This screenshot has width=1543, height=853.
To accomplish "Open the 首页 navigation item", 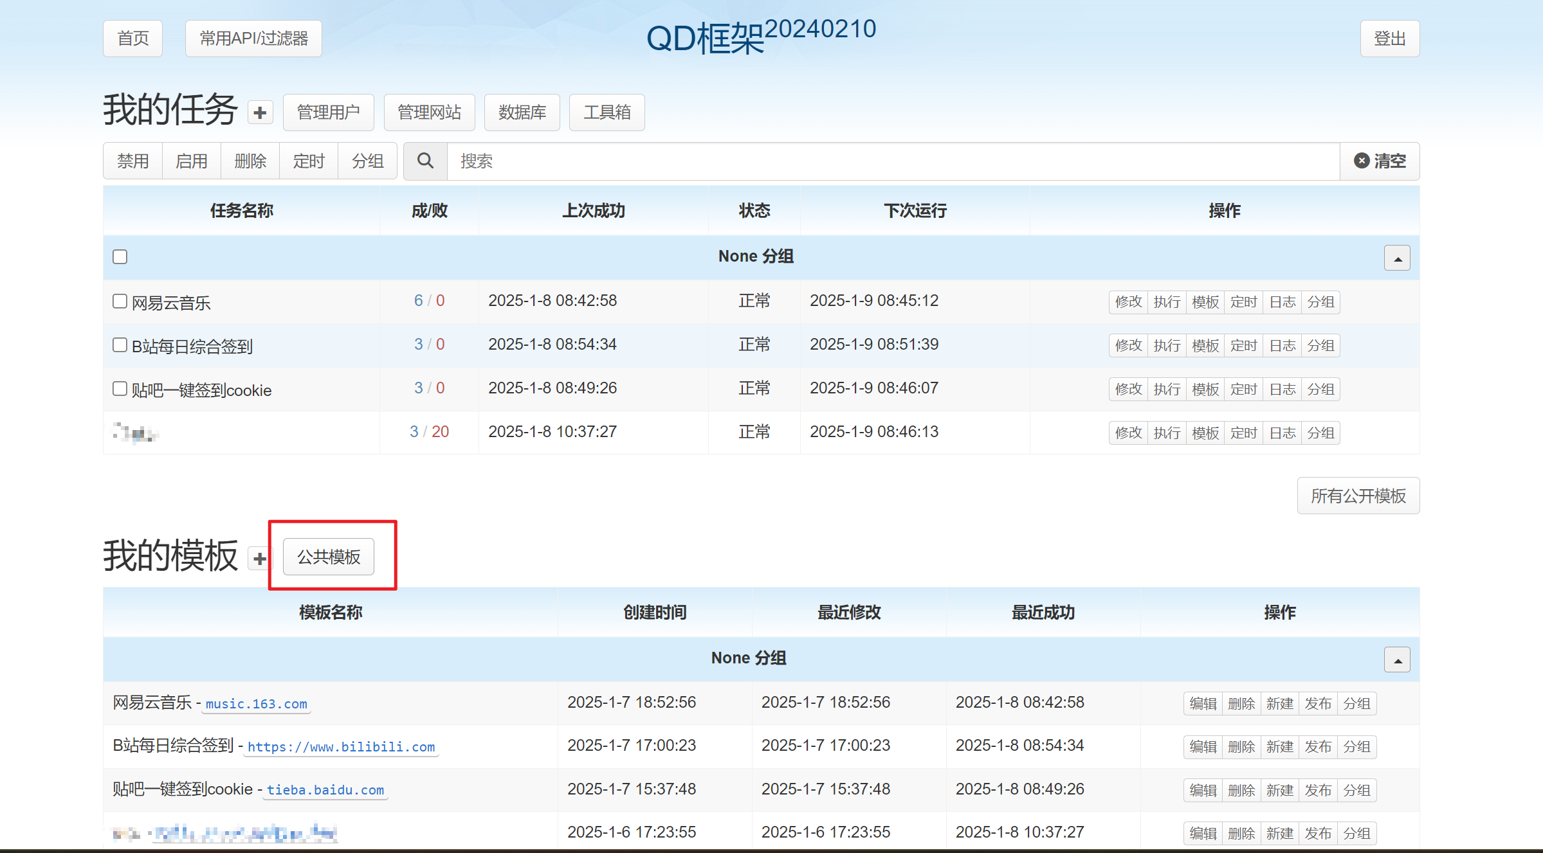I will click(x=133, y=39).
